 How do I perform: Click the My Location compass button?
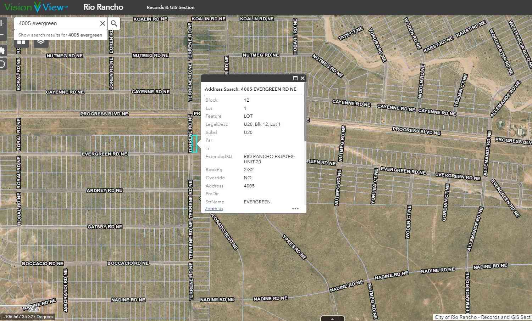pyautogui.click(x=2, y=64)
